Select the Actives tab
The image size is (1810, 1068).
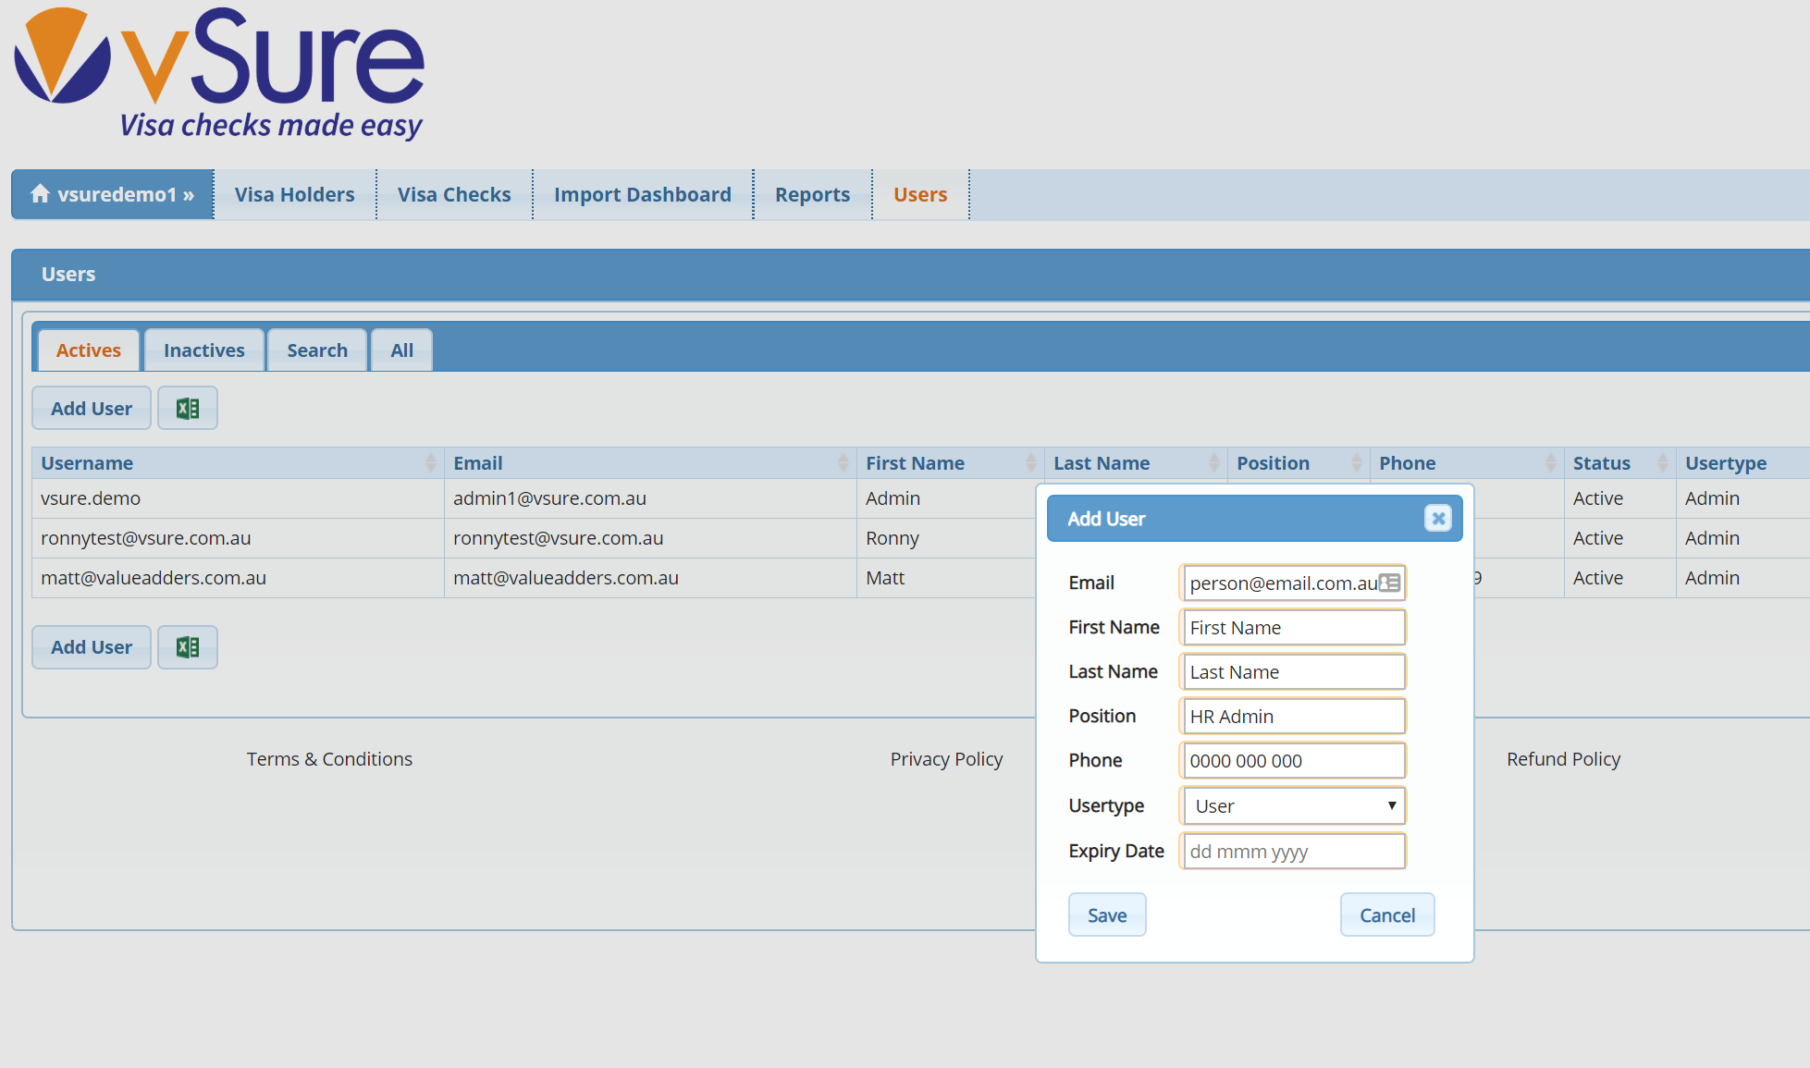coord(89,350)
